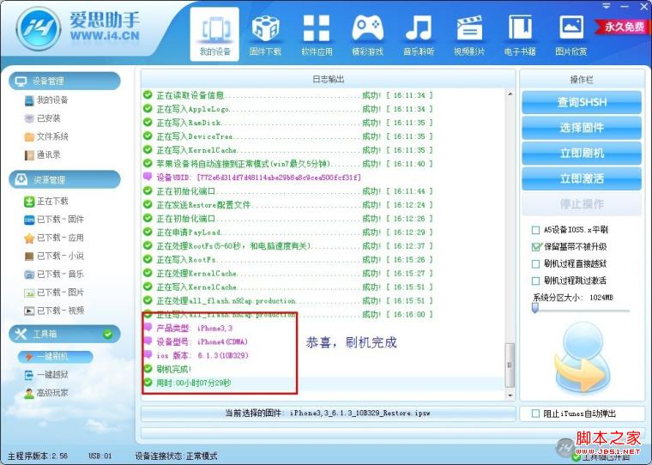Adjust the 系统分区大小 slider handle
This screenshot has width=652, height=465.
click(535, 308)
